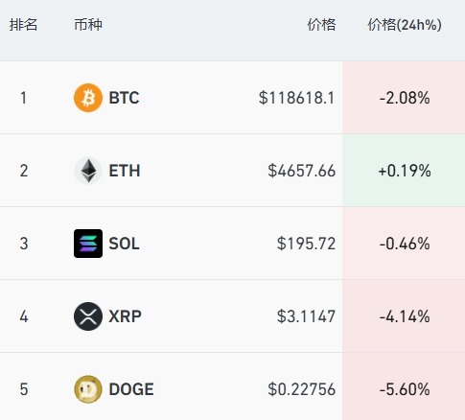Click the Solana logo icon

[88, 244]
